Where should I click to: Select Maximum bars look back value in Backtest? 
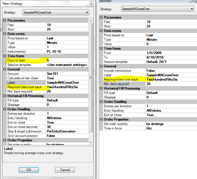point(171,80)
